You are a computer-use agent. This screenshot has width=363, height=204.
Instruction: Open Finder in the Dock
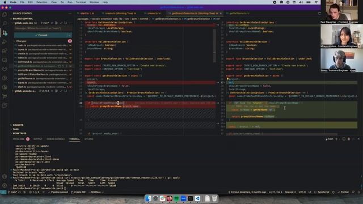point(149,198)
